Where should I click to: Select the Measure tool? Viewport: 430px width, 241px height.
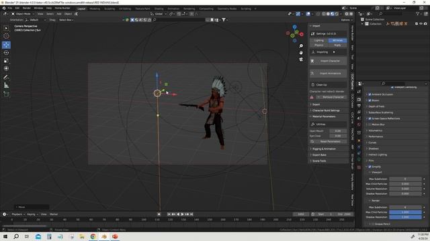pos(6,86)
